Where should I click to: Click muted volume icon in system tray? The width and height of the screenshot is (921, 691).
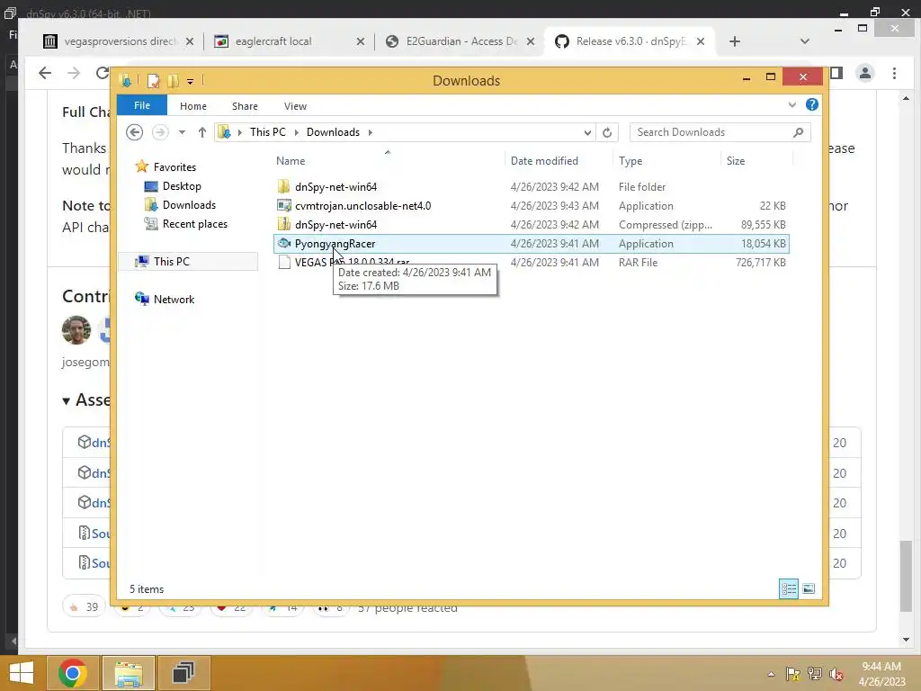click(836, 674)
